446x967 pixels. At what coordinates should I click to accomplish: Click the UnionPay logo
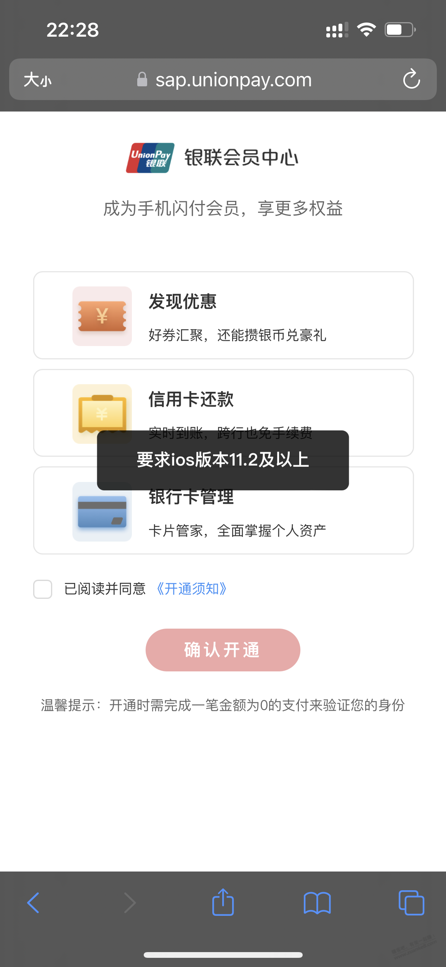tap(150, 158)
